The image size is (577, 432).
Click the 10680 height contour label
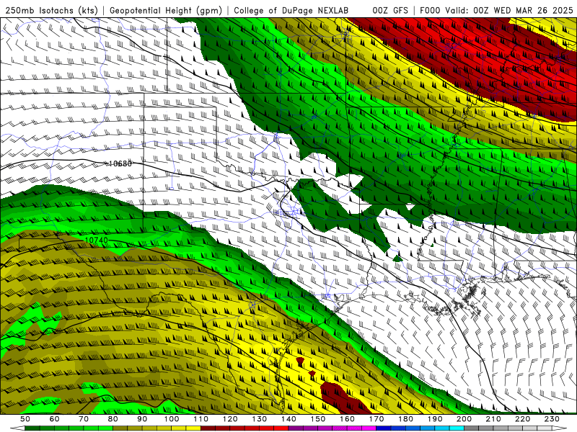point(120,163)
